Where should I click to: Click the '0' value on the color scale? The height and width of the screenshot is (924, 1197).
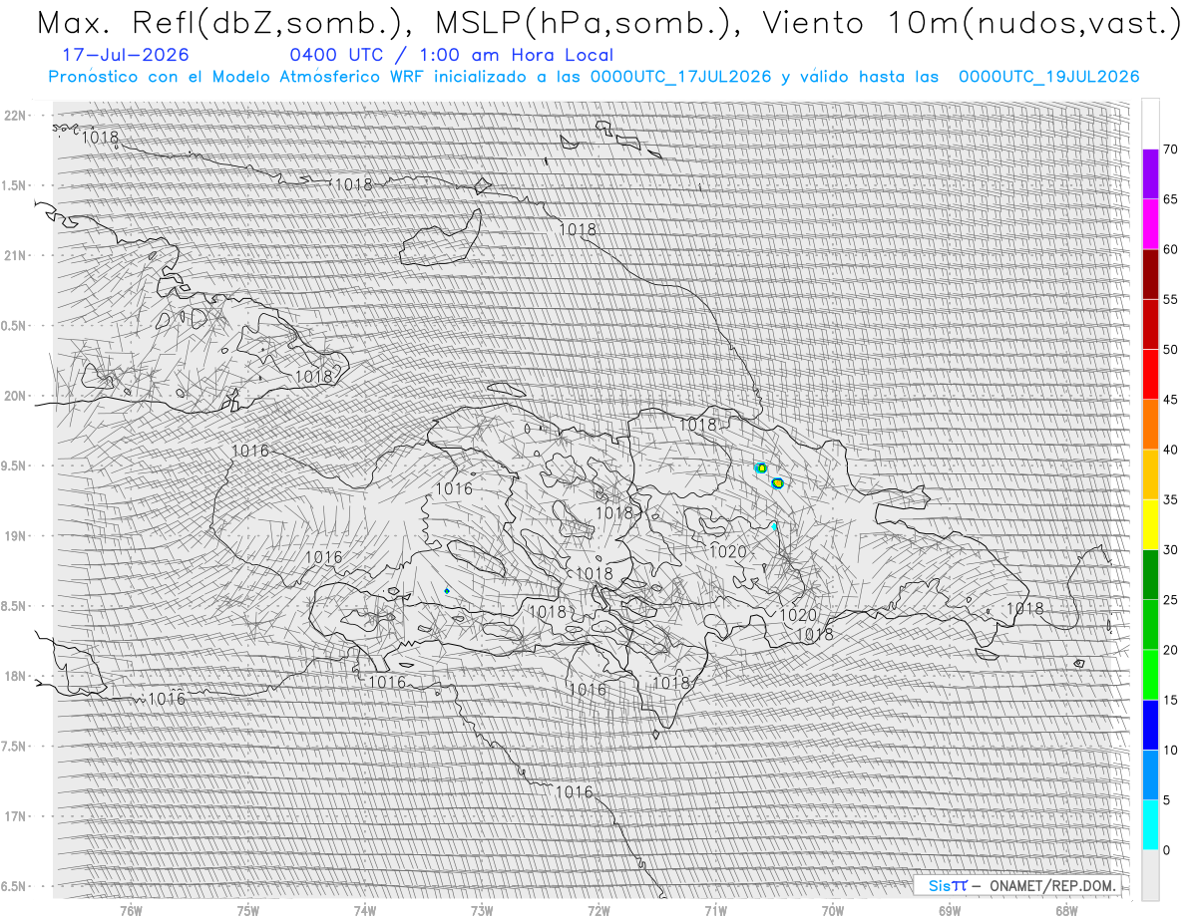point(1167,850)
